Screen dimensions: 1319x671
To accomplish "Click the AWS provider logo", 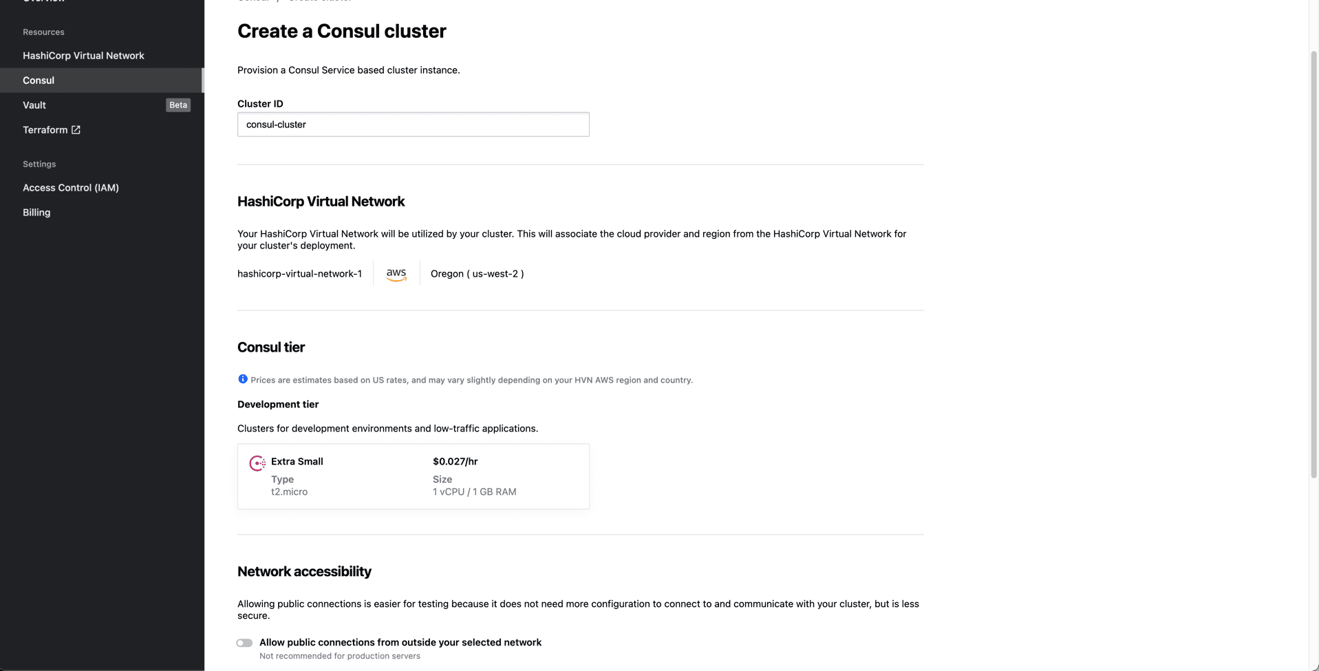I will point(396,274).
